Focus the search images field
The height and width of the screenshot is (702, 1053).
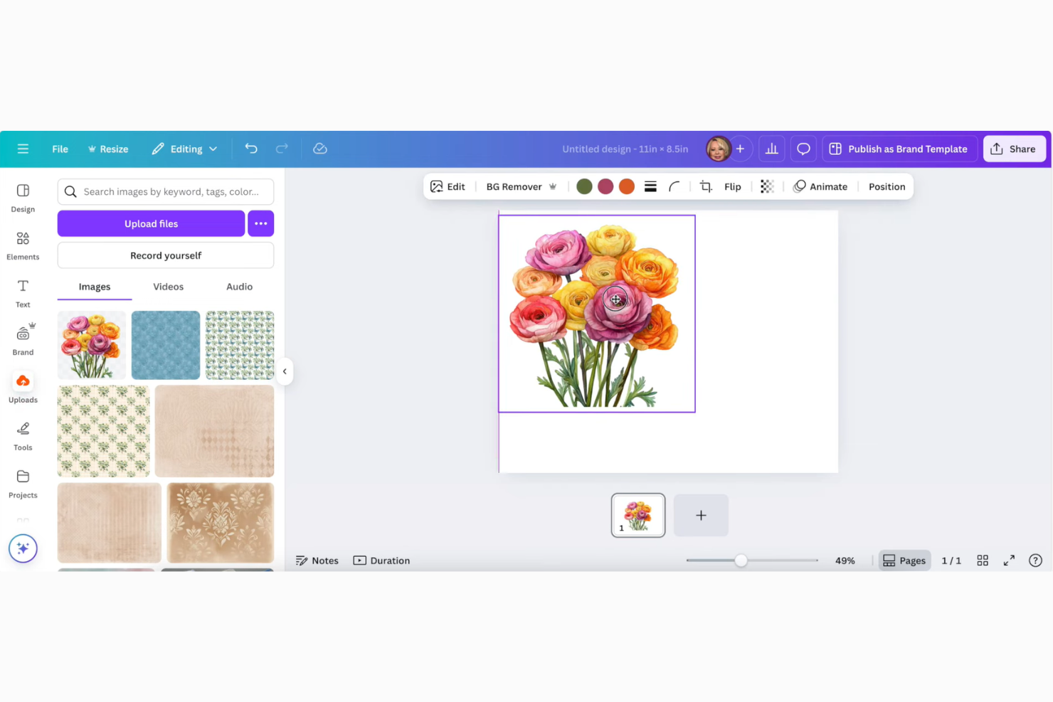[x=166, y=191]
